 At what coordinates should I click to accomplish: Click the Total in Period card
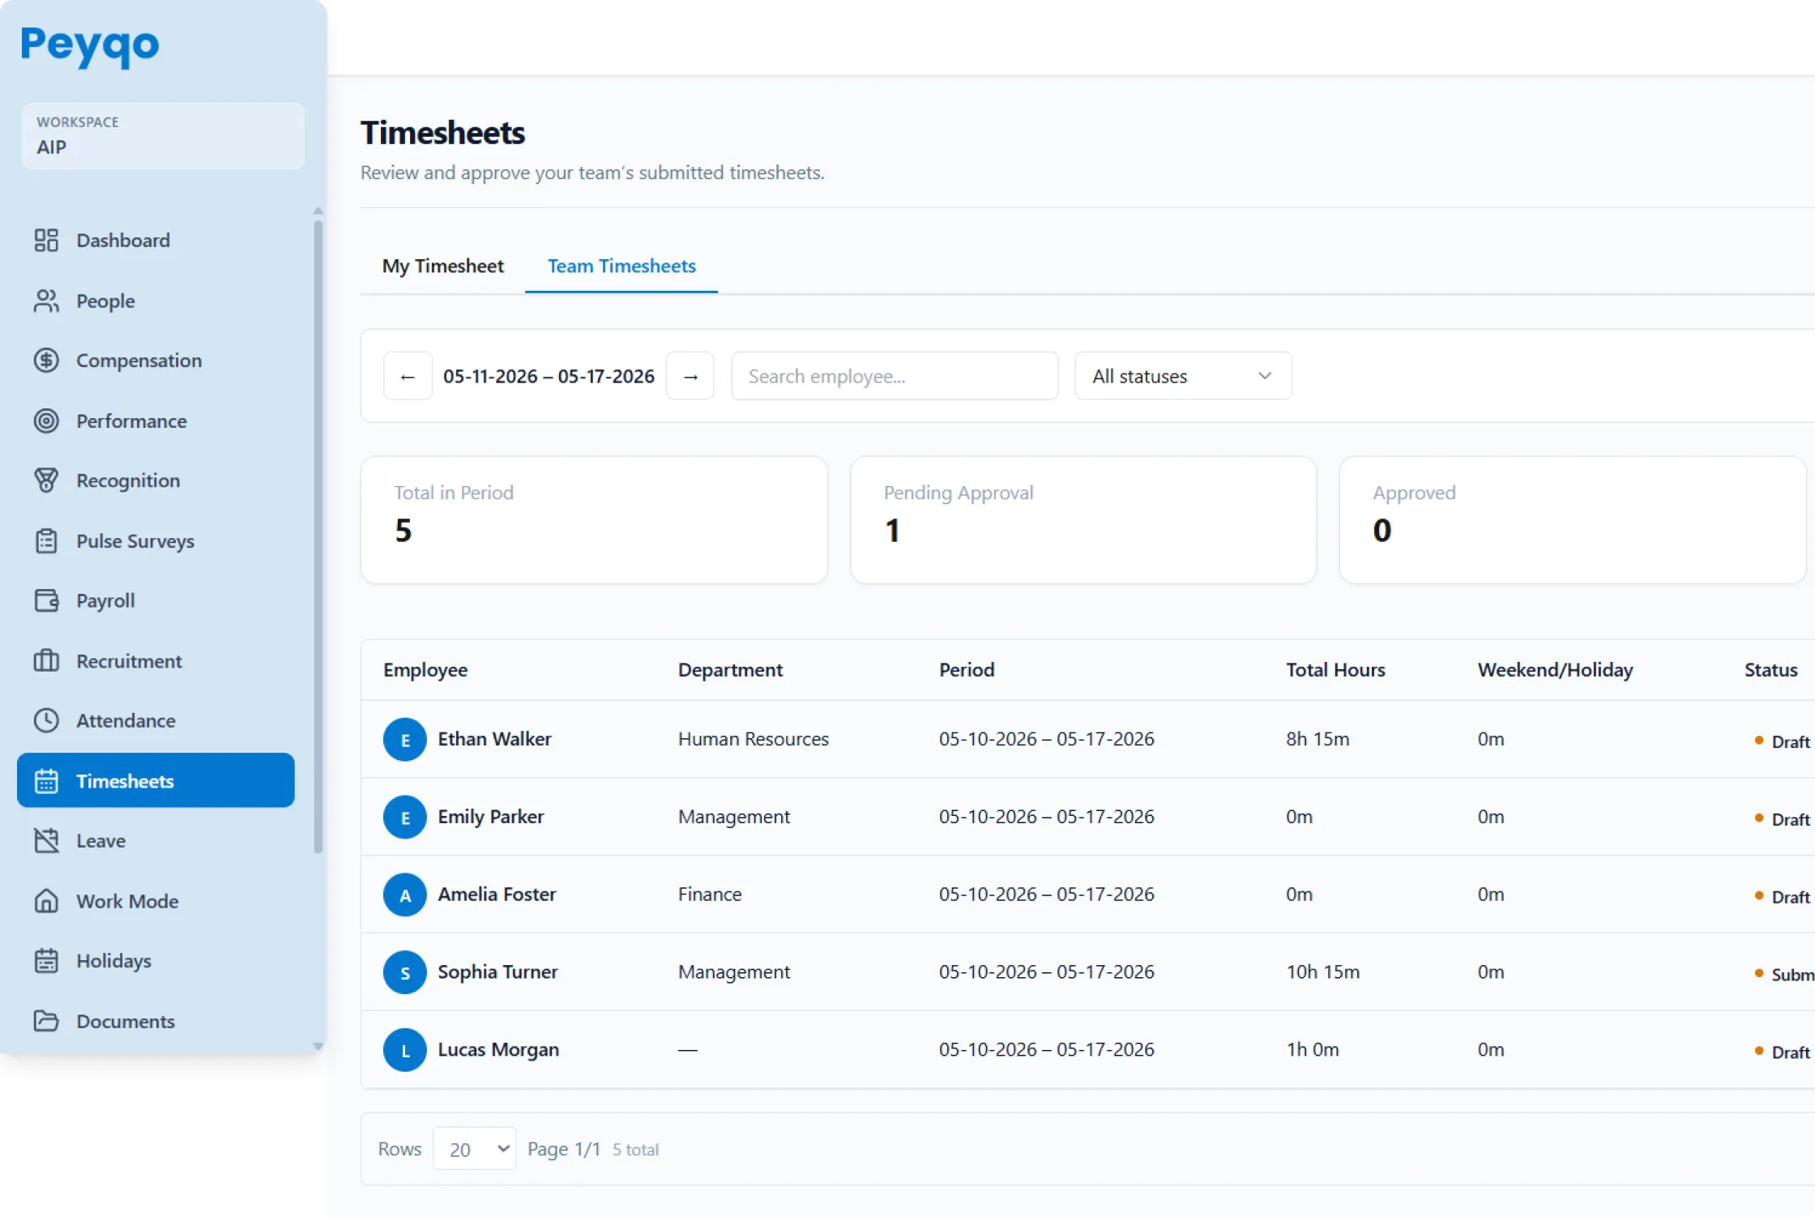pyautogui.click(x=594, y=519)
